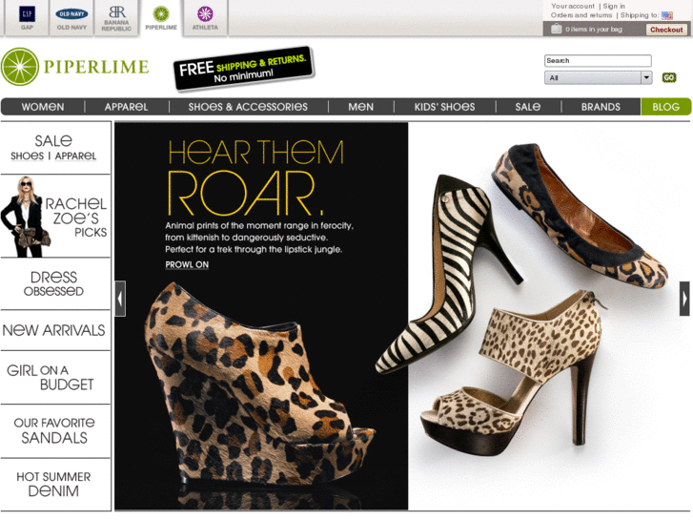Viewport: 693px width, 520px height.
Task: Select the Piperlime lime icon tab
Action: pyautogui.click(x=161, y=13)
